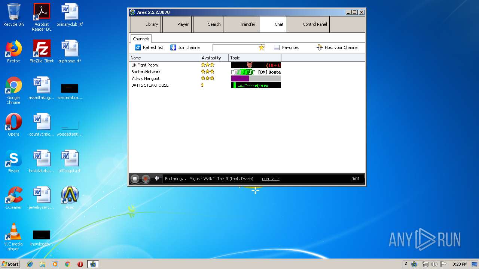Open the media player taskbar icon
Viewport: 479px width, 269px height.
pyautogui.click(x=55, y=264)
